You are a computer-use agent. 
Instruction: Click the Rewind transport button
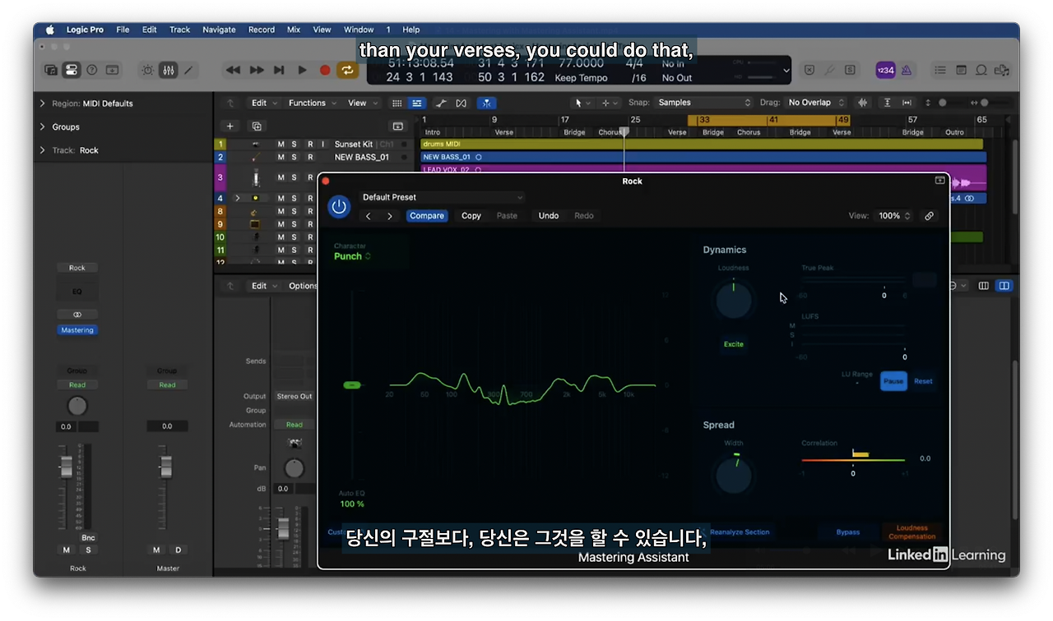pos(234,71)
